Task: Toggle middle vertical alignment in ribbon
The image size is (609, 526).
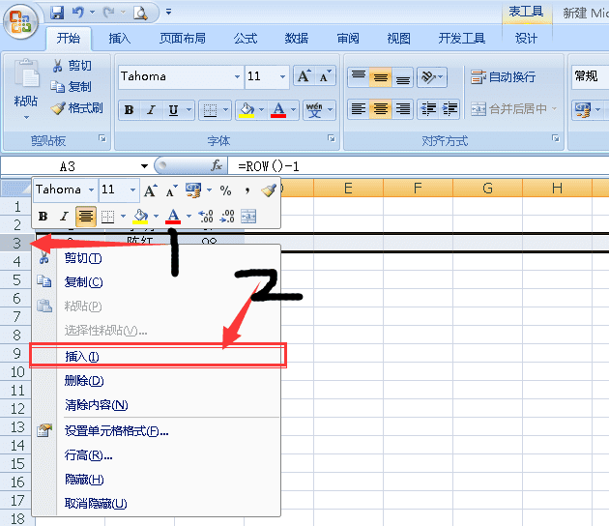Action: 380,77
